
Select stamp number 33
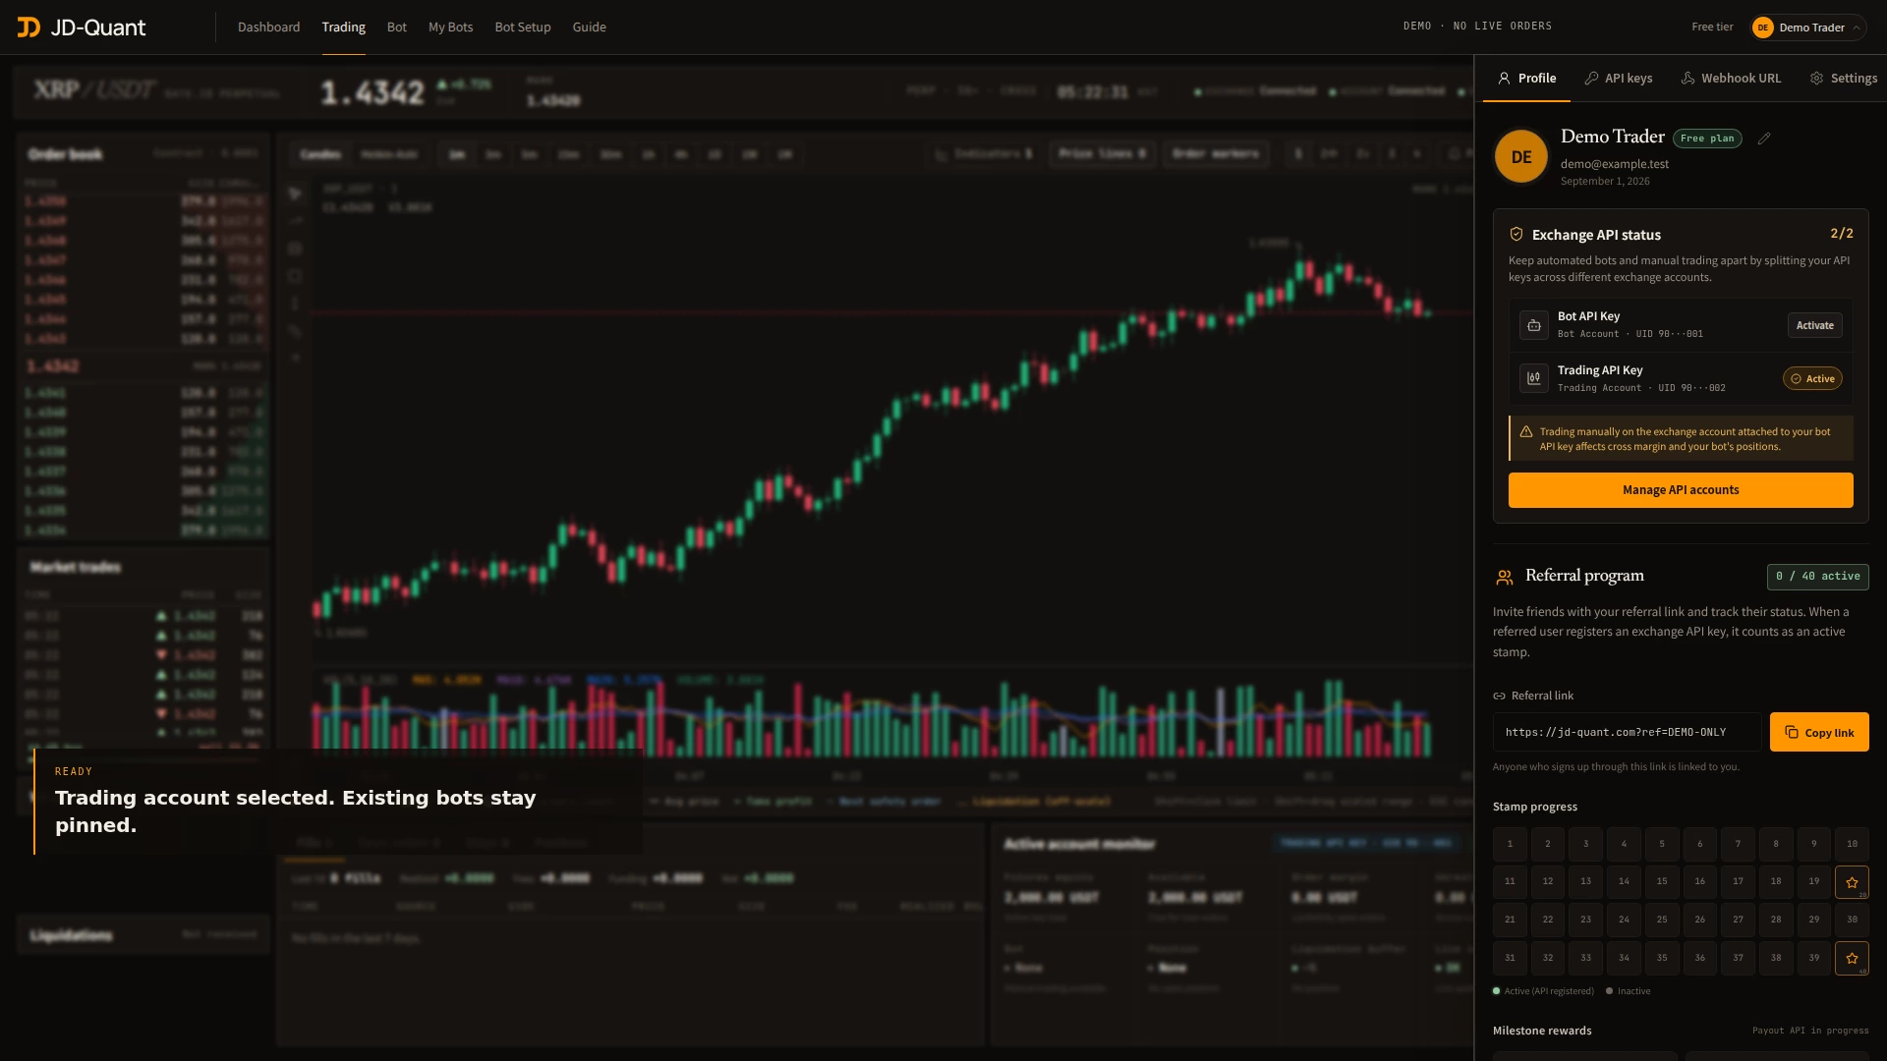tap(1585, 958)
